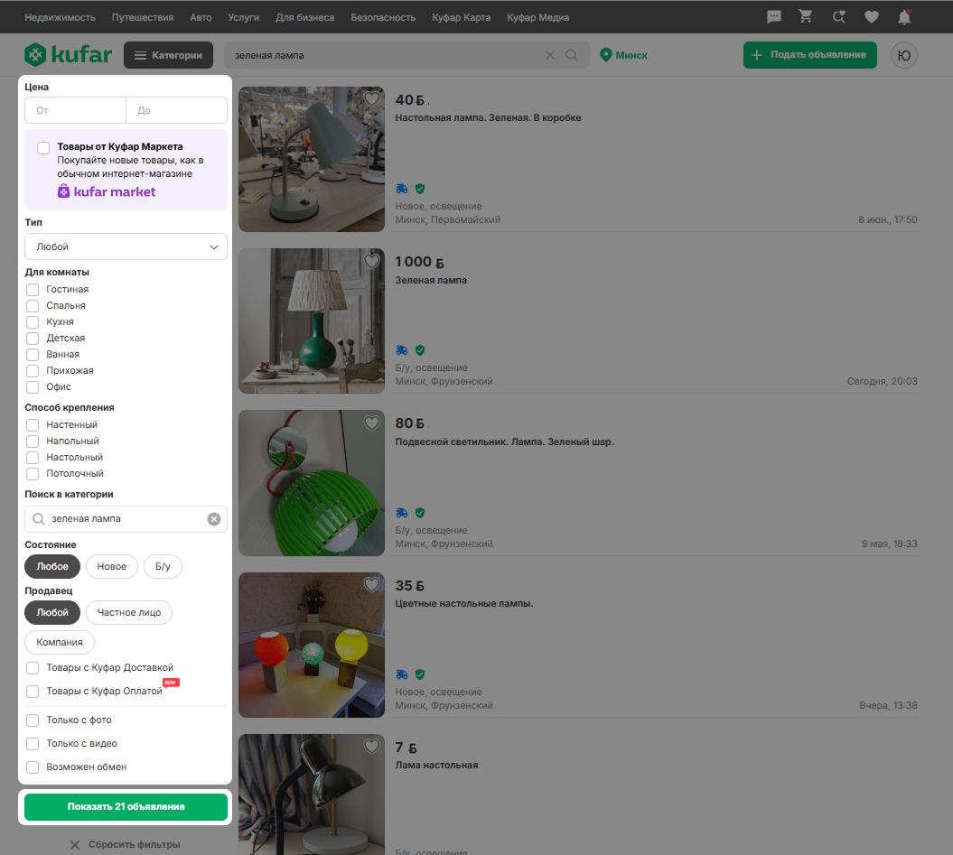Check the Настенный mounting option
The height and width of the screenshot is (855, 953).
pyautogui.click(x=33, y=424)
